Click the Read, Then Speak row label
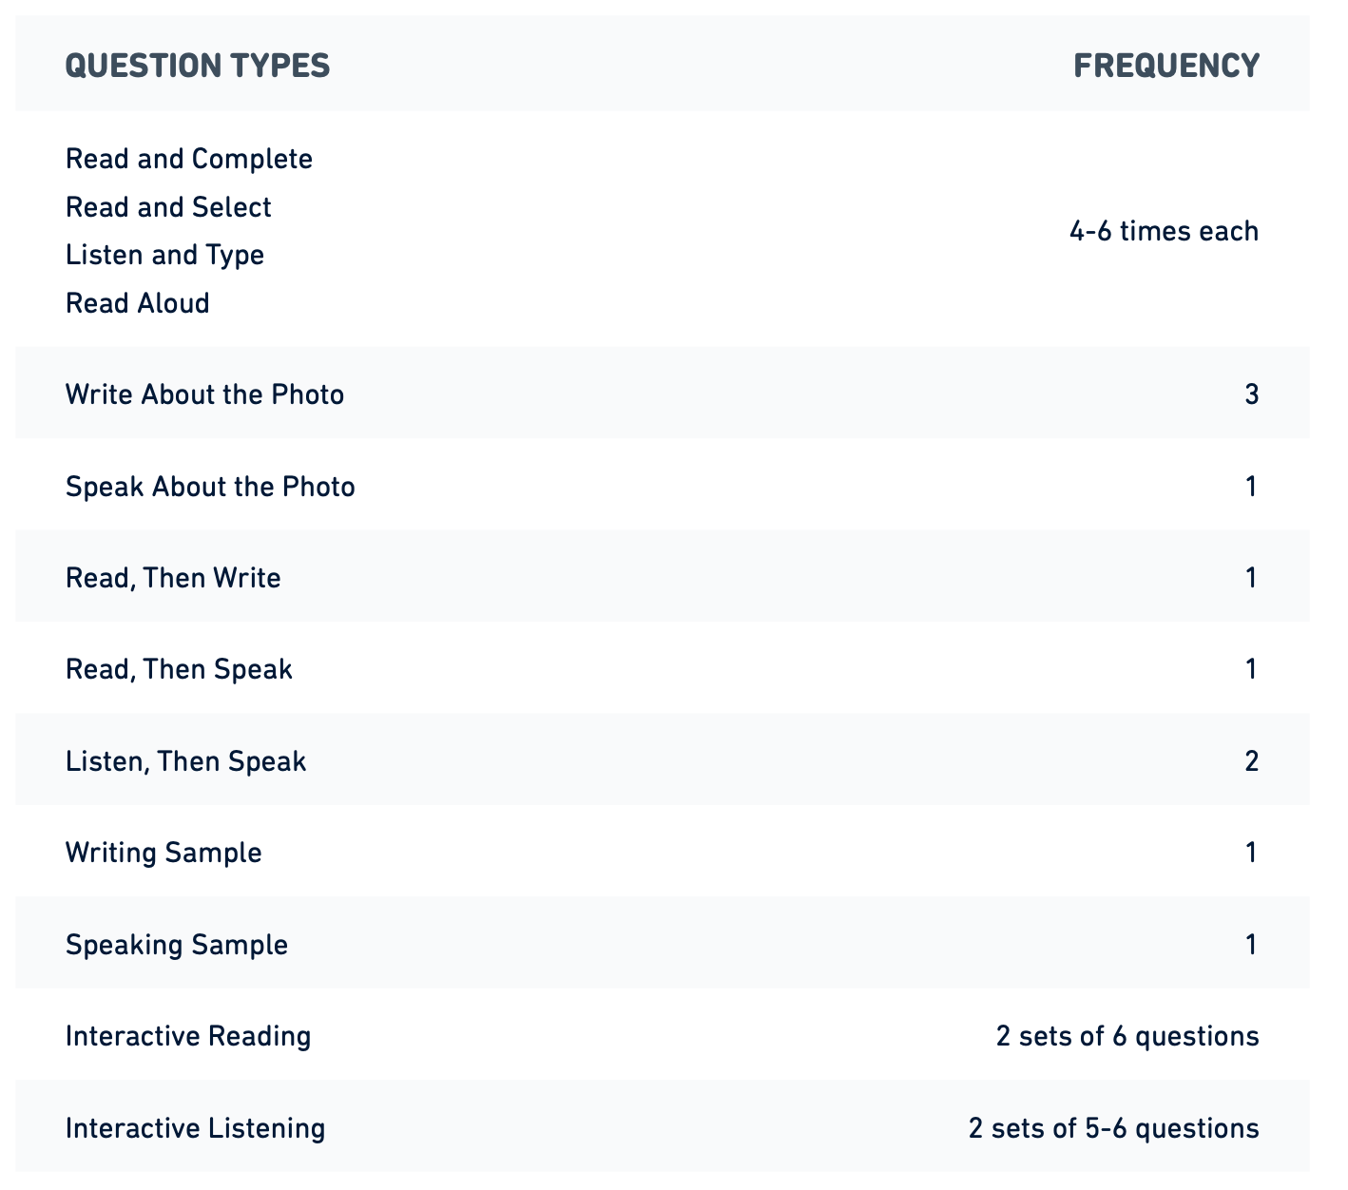1348x1190 pixels. point(179,669)
